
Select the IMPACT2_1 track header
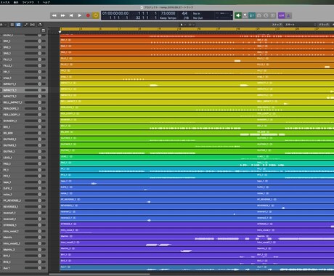click(x=24, y=90)
